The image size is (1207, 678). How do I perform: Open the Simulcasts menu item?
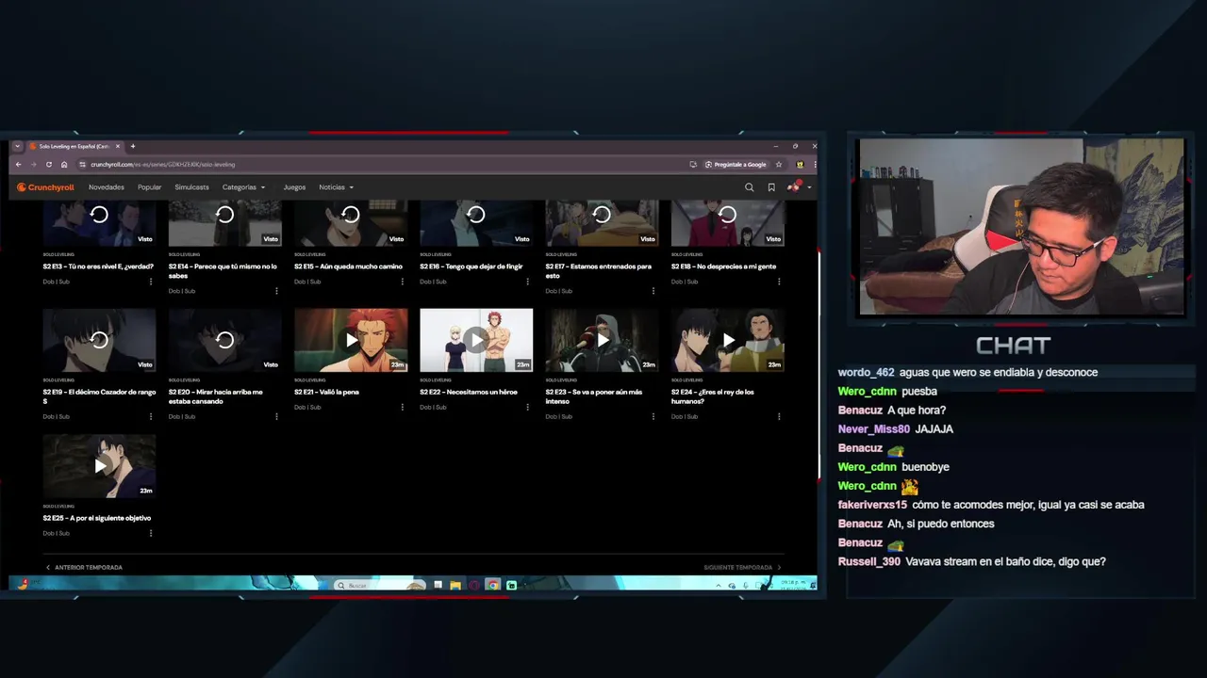click(191, 187)
